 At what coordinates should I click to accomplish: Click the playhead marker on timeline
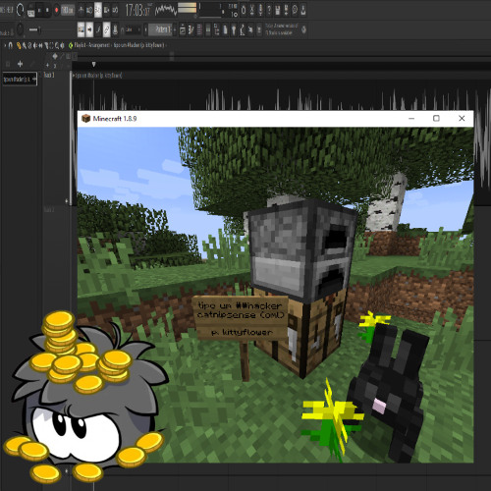point(93,64)
